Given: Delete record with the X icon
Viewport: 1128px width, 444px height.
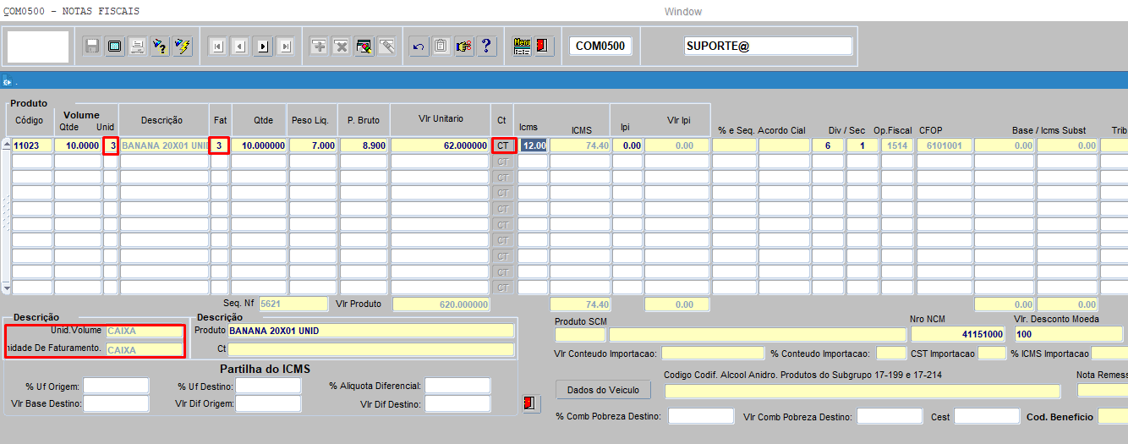Looking at the screenshot, I should click(x=342, y=47).
